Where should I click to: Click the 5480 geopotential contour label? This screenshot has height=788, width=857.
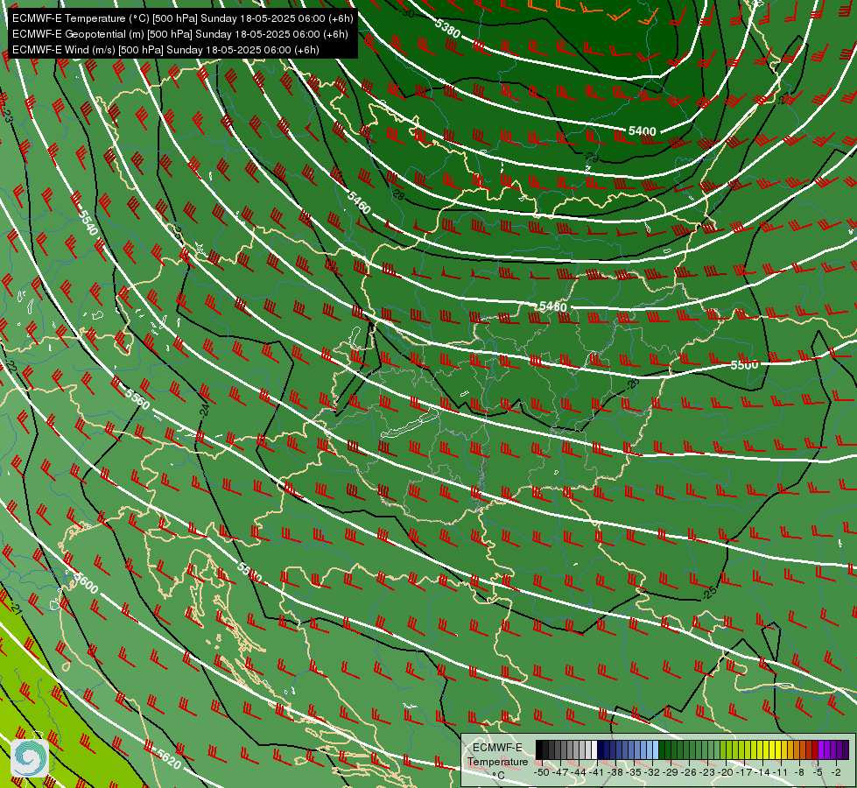point(553,306)
